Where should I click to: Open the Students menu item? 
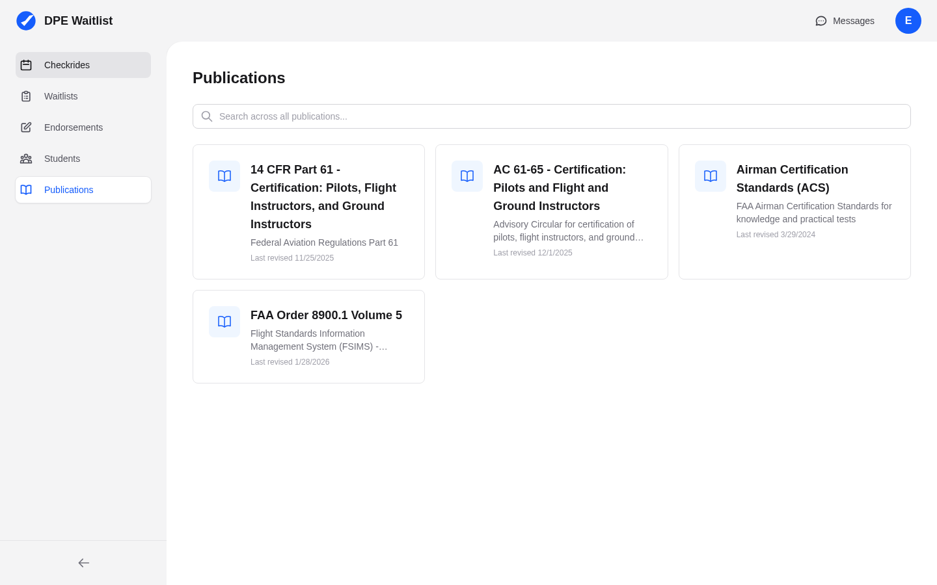click(62, 159)
